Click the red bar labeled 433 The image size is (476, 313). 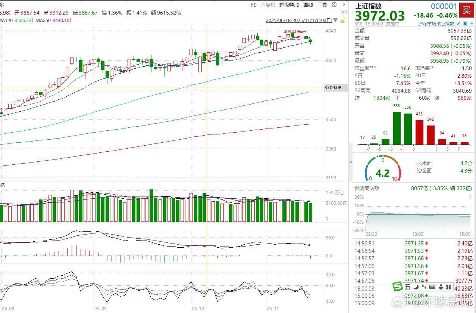point(419,132)
